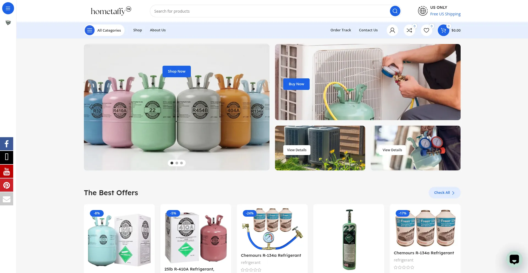528x273 pixels.
Task: Click refrigerant category on -17% card
Action: coord(403,260)
